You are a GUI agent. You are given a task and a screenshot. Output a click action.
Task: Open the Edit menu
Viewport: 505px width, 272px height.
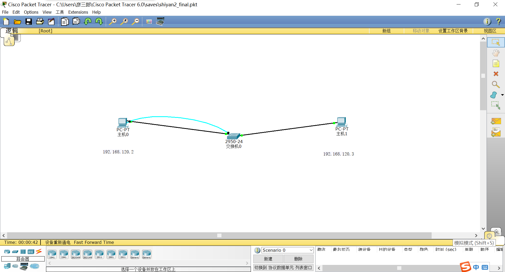[16, 12]
